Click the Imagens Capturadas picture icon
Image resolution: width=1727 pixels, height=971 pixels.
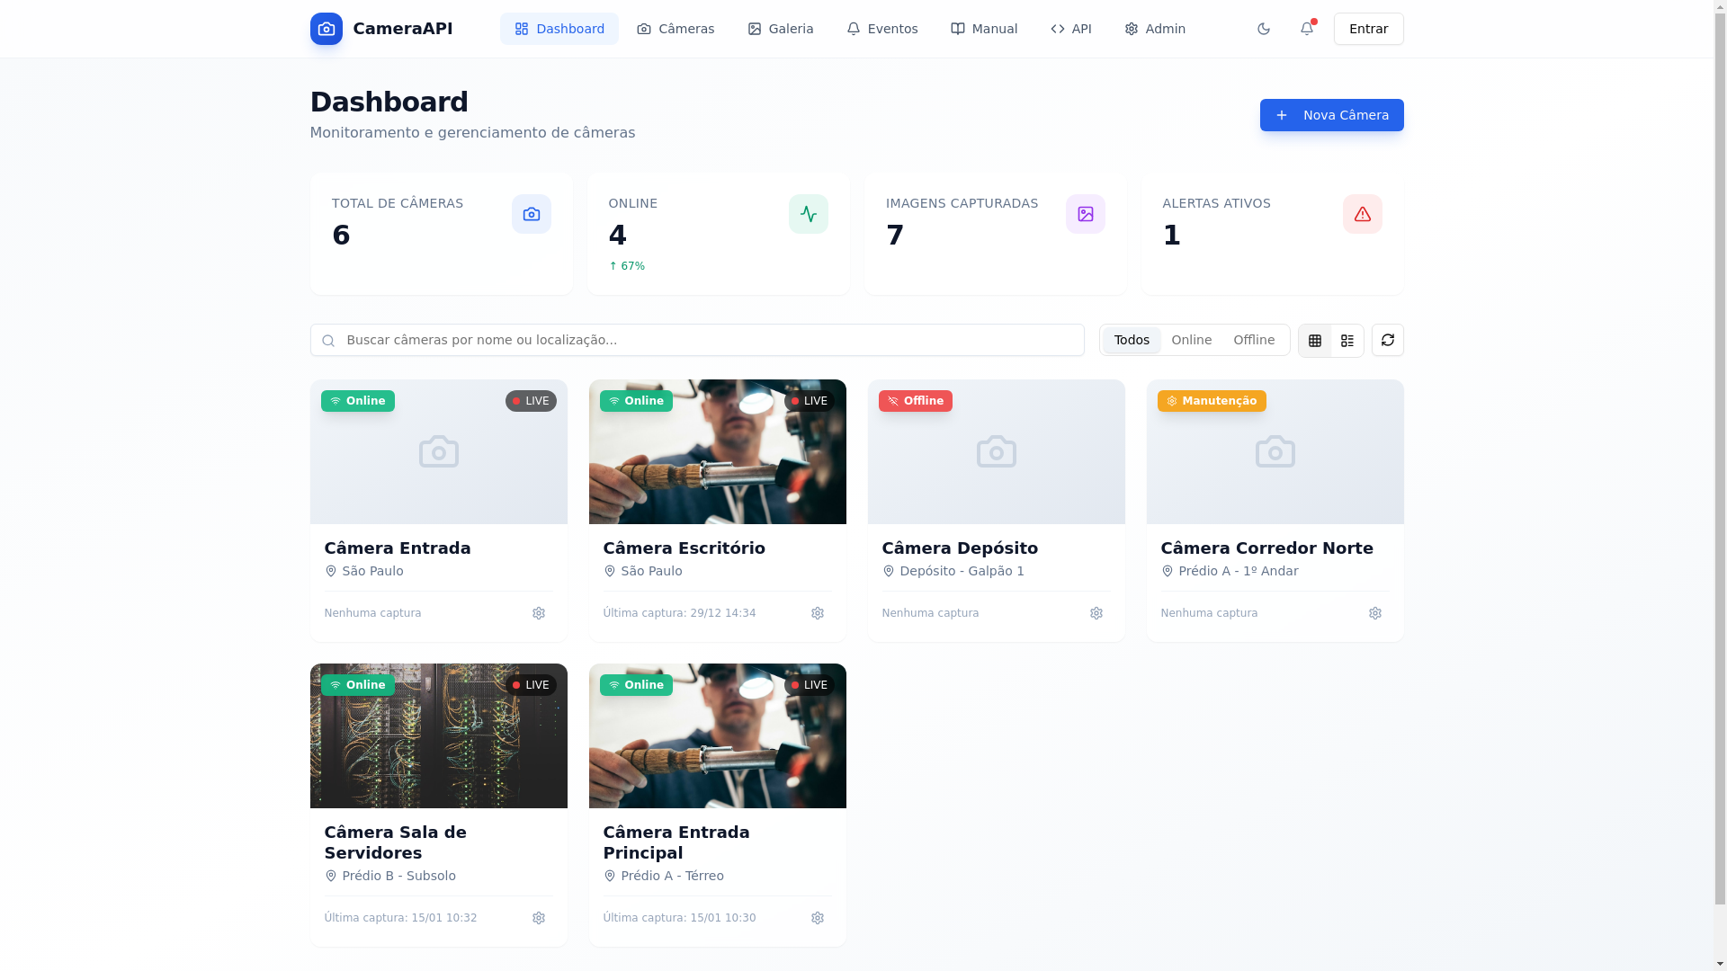pyautogui.click(x=1085, y=214)
